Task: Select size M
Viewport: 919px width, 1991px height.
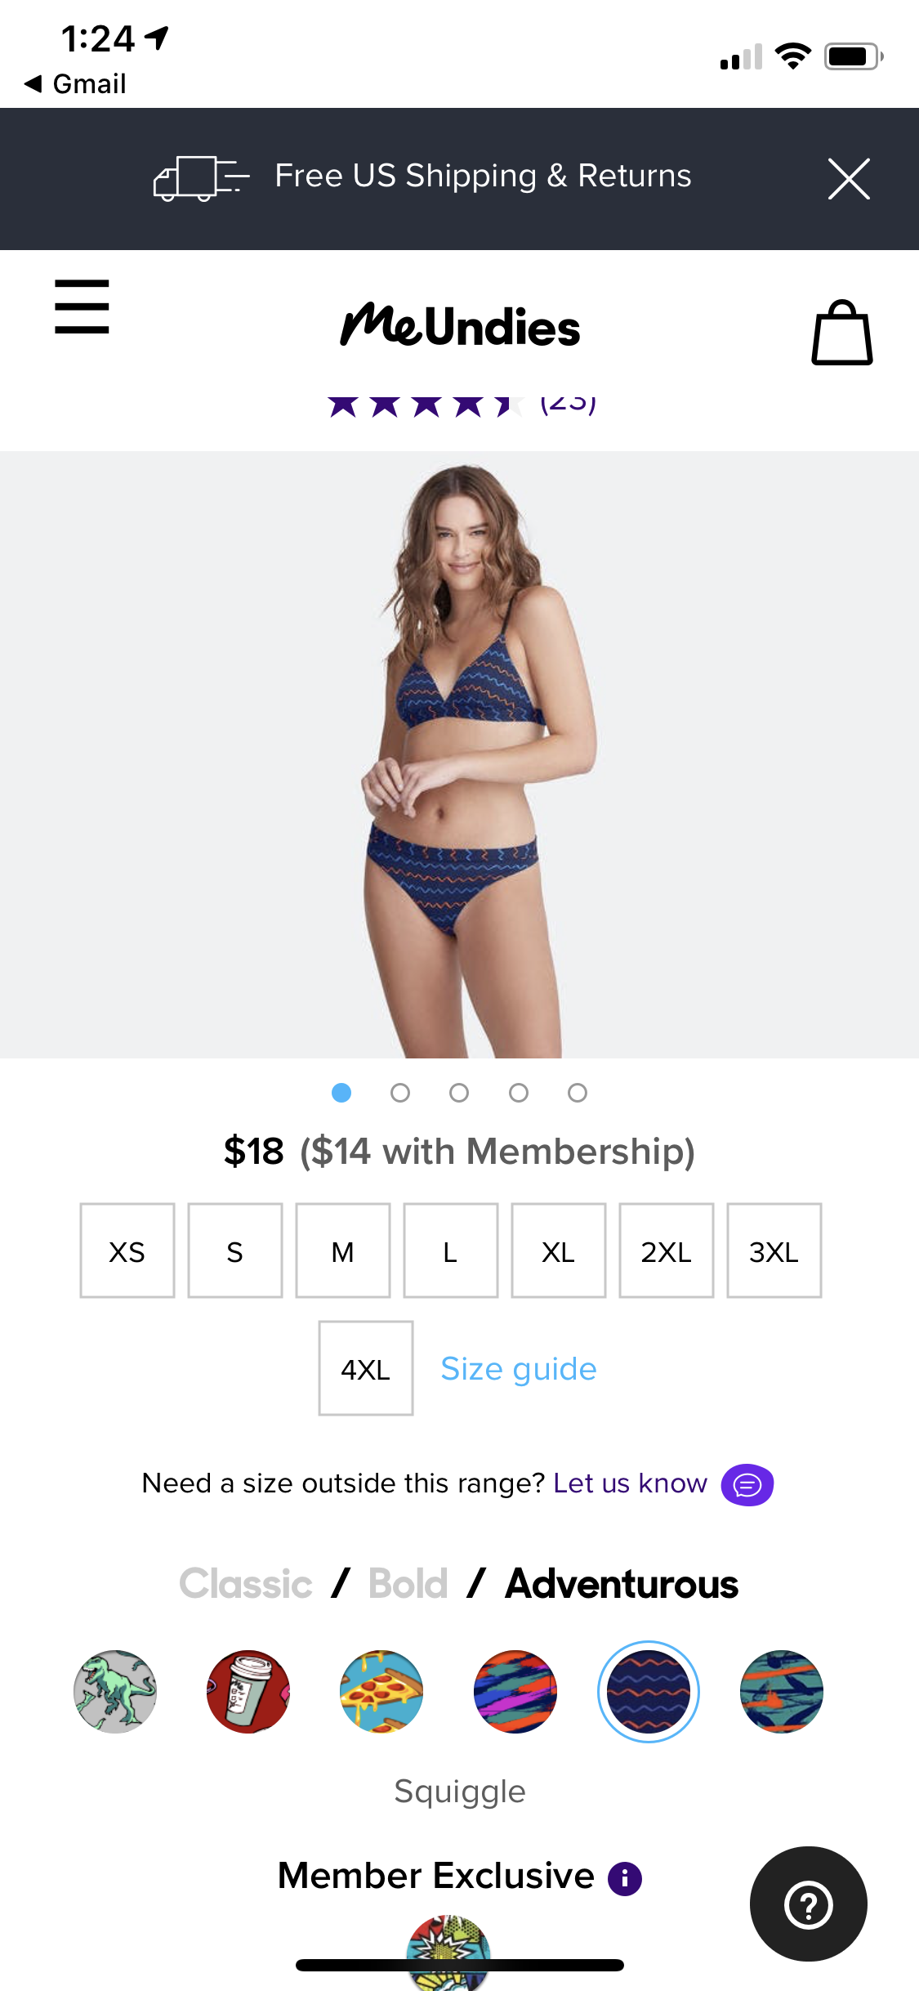Action: point(343,1251)
